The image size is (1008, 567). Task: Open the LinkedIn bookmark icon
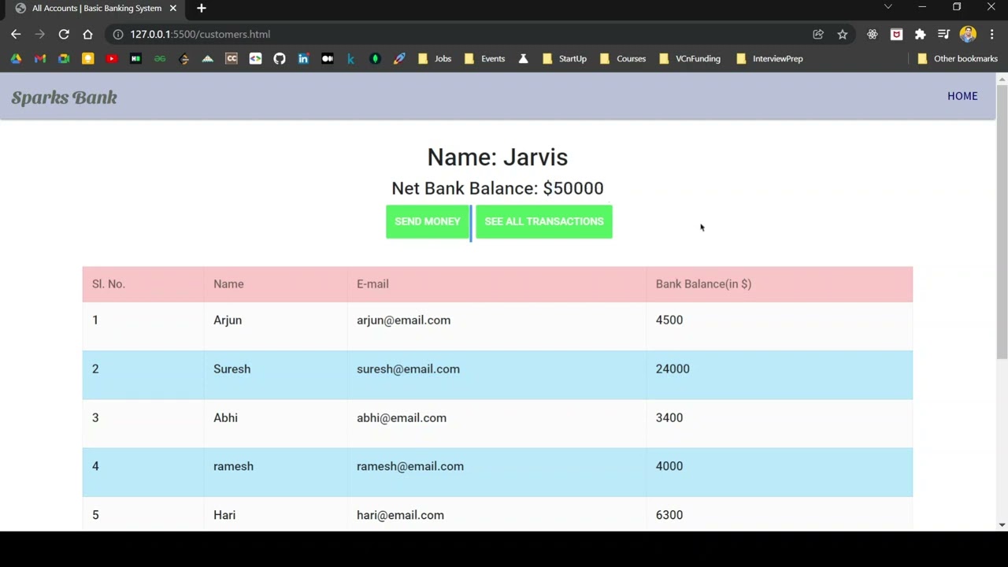pyautogui.click(x=303, y=58)
